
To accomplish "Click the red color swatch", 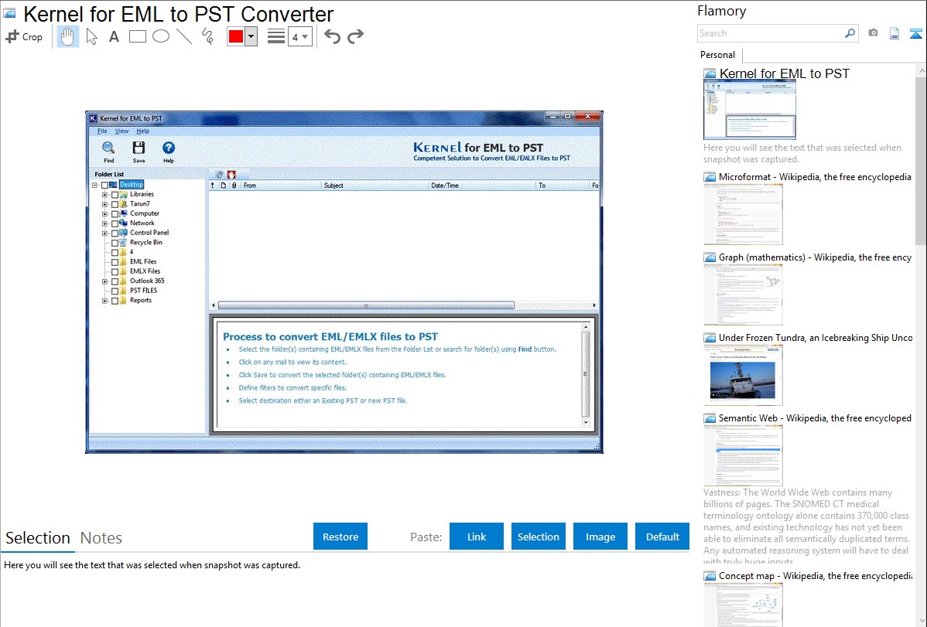I will (x=236, y=36).
